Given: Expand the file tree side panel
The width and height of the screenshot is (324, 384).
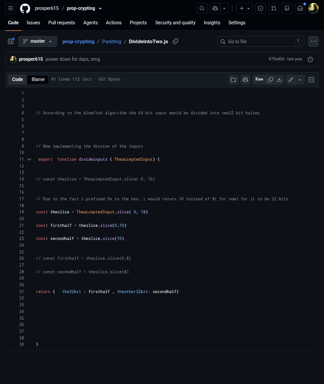Looking at the screenshot, I should pos(11,41).
